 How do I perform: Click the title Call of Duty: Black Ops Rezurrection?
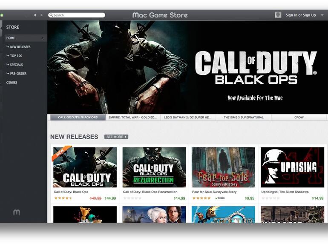(150, 192)
